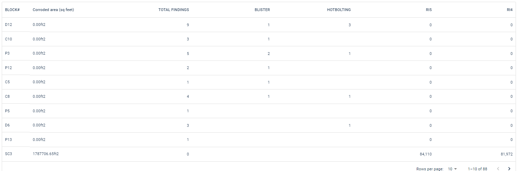Select the P3 block row
Viewport: 517px width, 171px height.
[7, 54]
